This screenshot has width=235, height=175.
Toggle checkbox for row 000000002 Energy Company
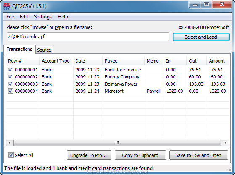[10, 77]
